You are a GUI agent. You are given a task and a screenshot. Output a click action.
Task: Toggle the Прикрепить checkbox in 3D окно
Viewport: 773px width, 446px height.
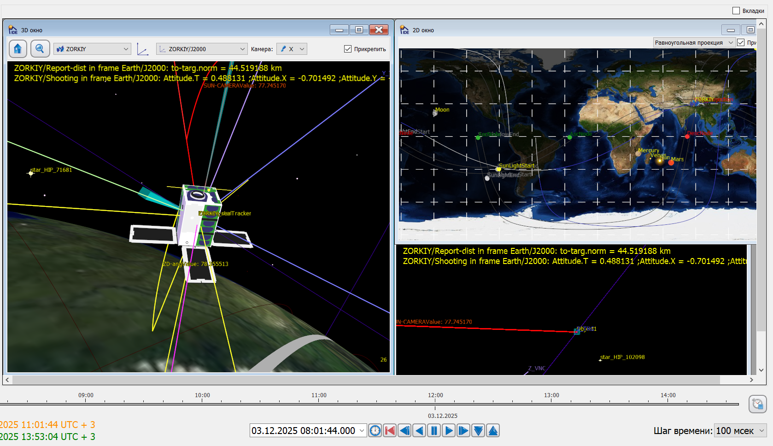tap(348, 49)
